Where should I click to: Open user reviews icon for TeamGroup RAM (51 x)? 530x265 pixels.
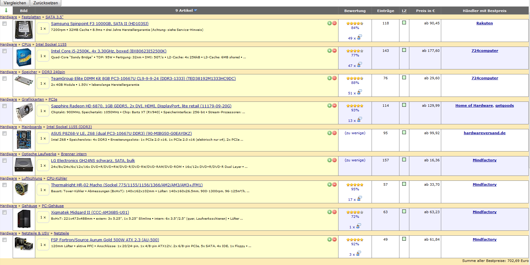[359, 92]
